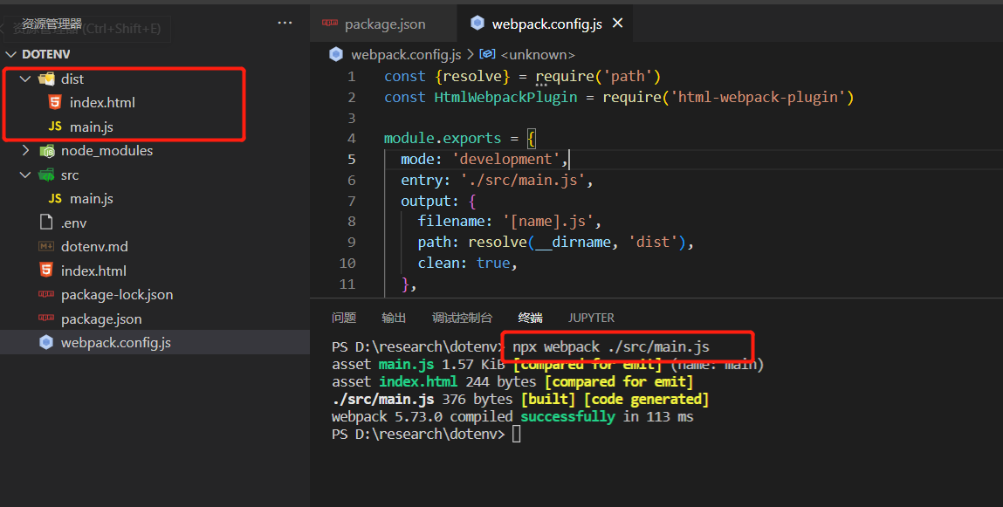Click the npm icon beside package-lock.json
This screenshot has height=507, width=1003.
(46, 294)
